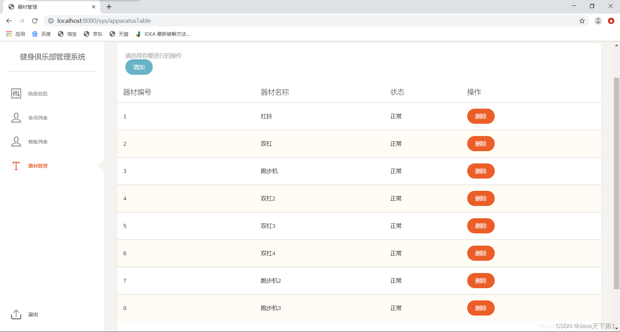Delete the 杠铃 row with 删除
The image size is (620, 332).
pyautogui.click(x=481, y=116)
